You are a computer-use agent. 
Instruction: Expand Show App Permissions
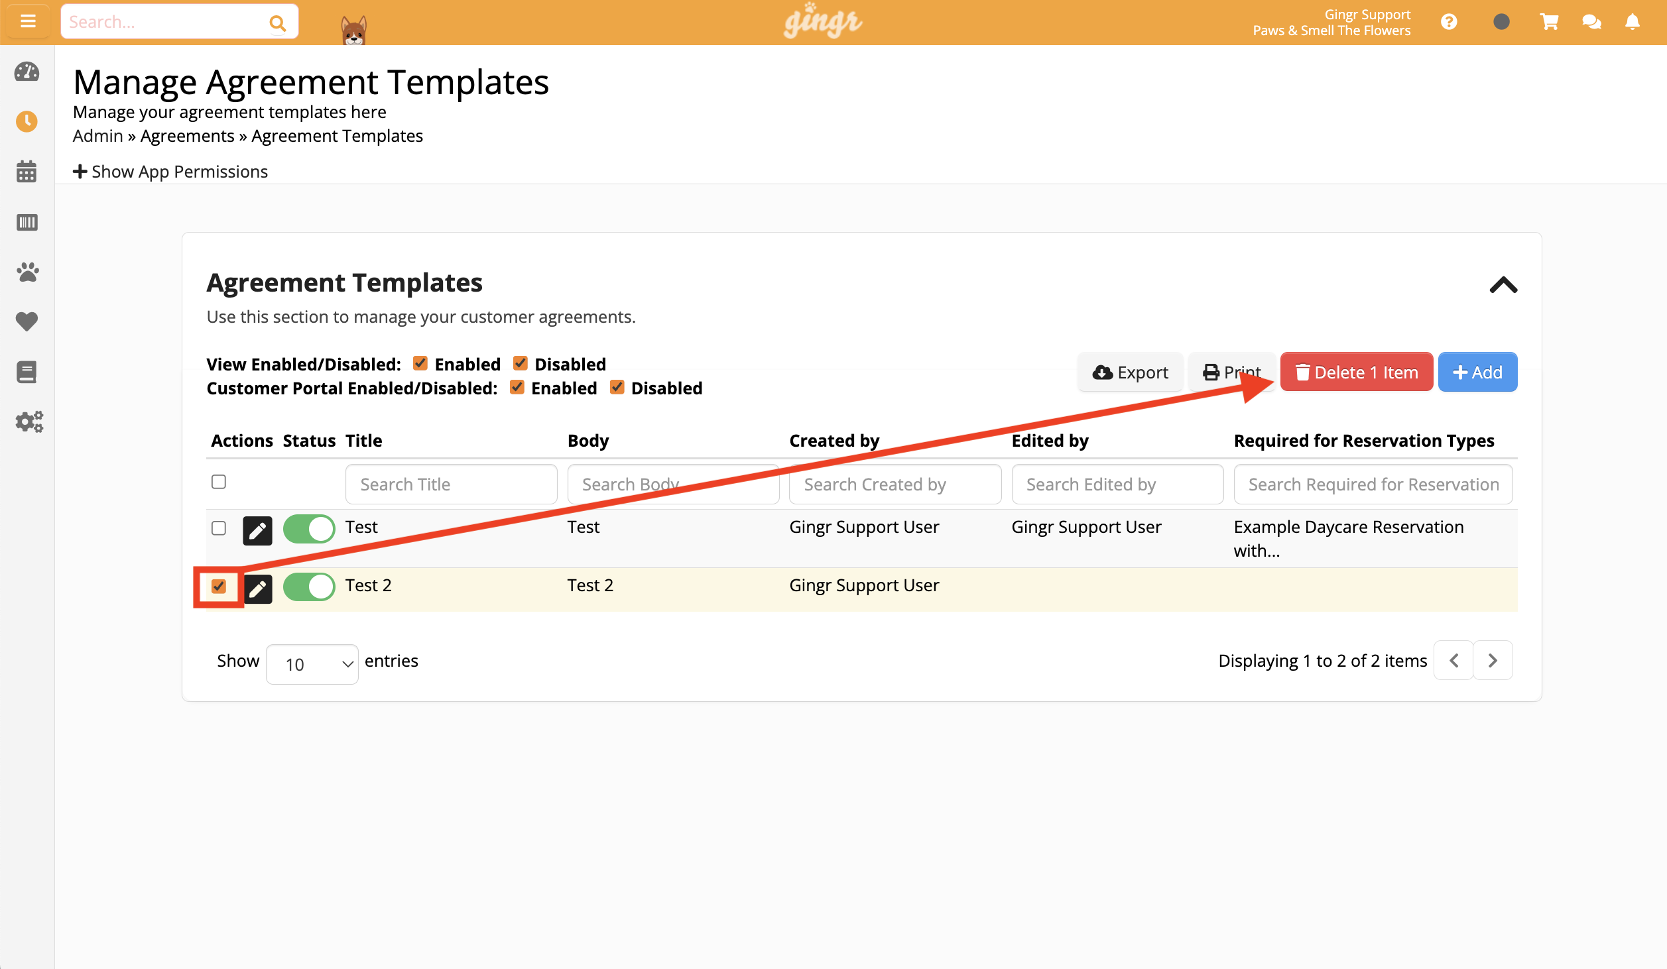coord(170,172)
